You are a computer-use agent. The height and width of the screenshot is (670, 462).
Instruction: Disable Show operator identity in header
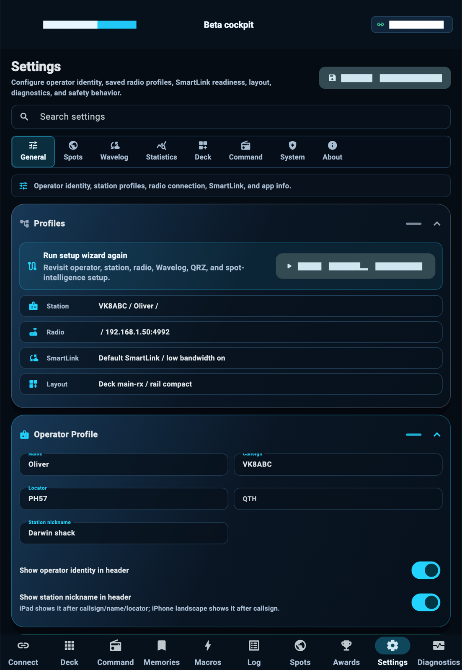click(x=426, y=570)
